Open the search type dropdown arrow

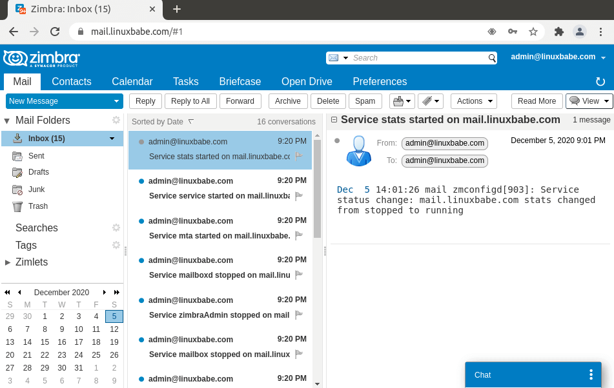pyautogui.click(x=345, y=58)
